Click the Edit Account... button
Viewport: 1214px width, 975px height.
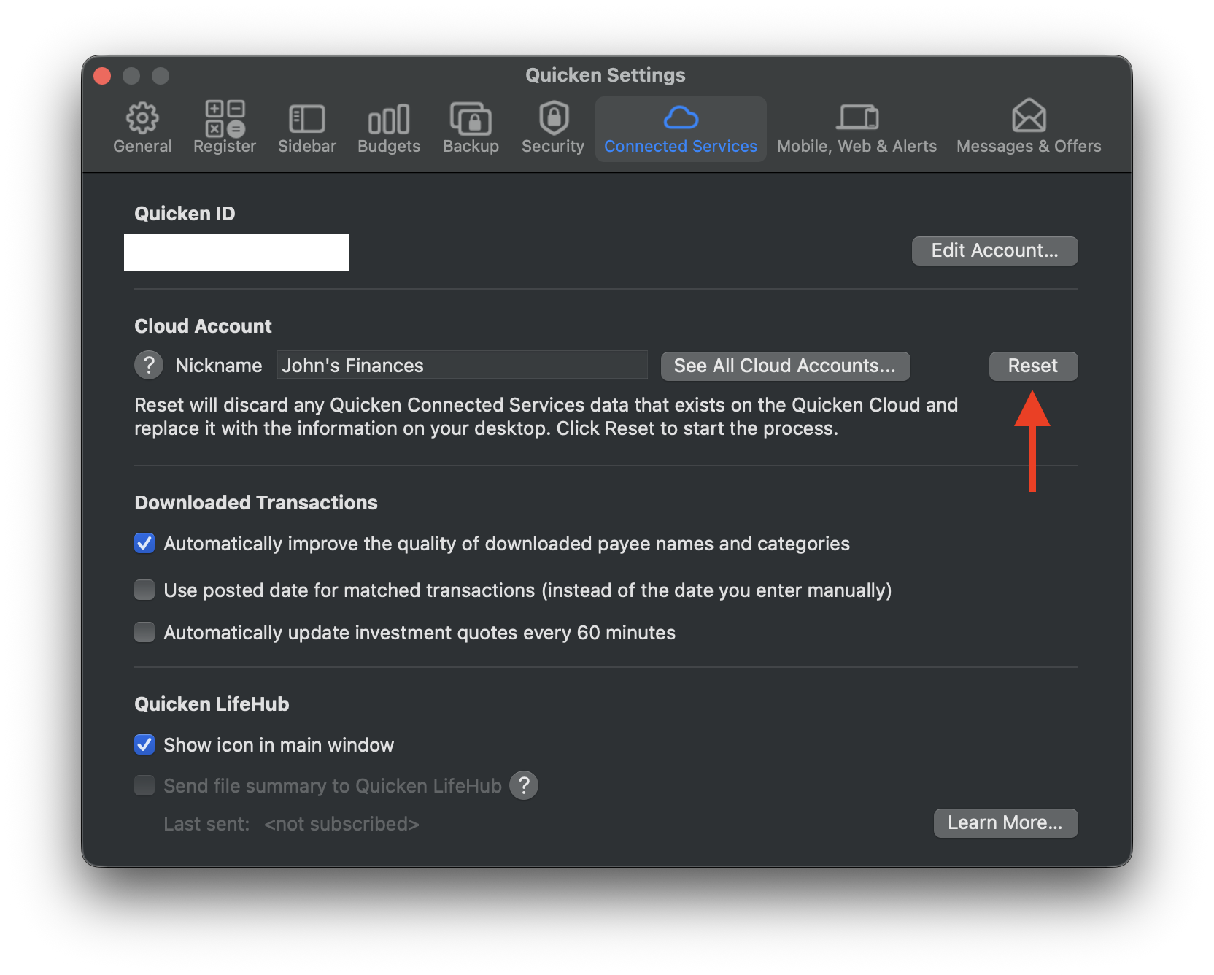[x=994, y=251]
